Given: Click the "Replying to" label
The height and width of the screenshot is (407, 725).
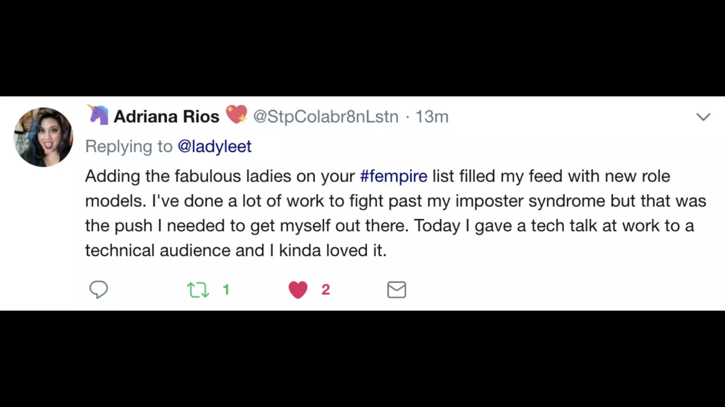Looking at the screenshot, I should click(129, 146).
